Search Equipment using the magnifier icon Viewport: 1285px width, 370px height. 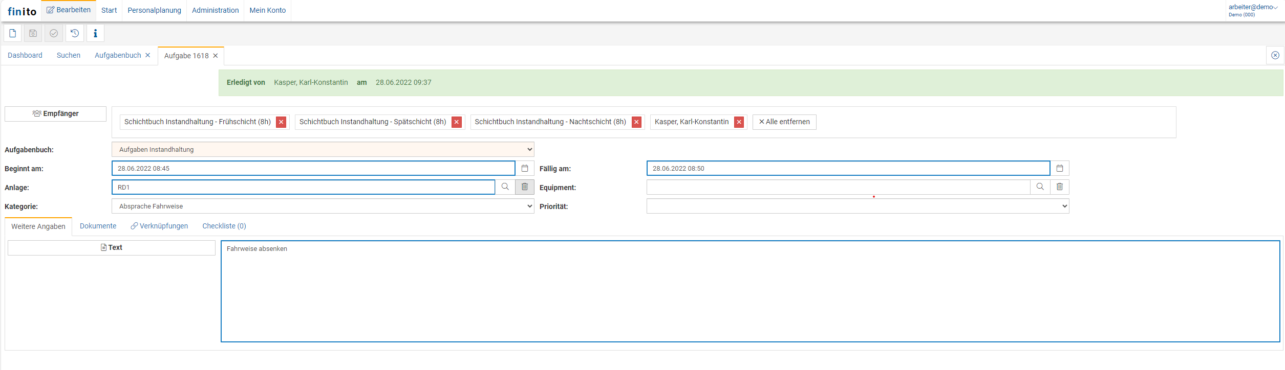click(x=1040, y=187)
